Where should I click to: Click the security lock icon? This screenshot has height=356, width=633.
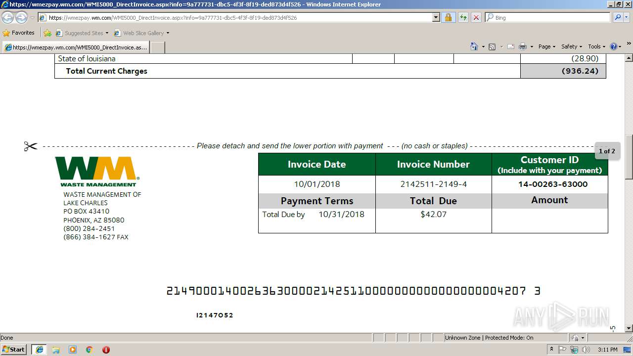click(448, 18)
